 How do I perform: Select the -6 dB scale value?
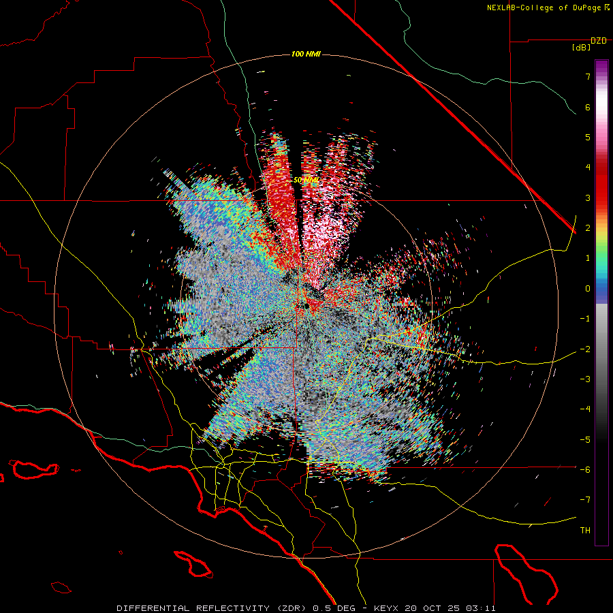coord(585,470)
